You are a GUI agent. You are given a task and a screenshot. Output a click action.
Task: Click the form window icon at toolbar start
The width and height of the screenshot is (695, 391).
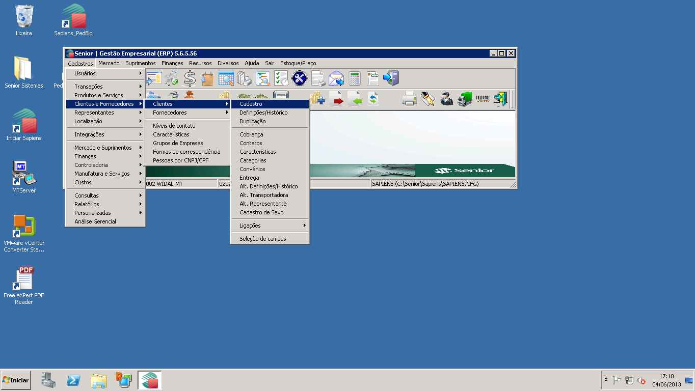coord(154,78)
